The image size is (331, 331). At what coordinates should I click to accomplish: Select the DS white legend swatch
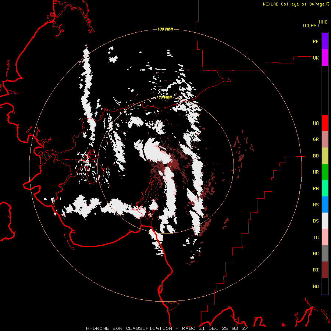click(325, 221)
